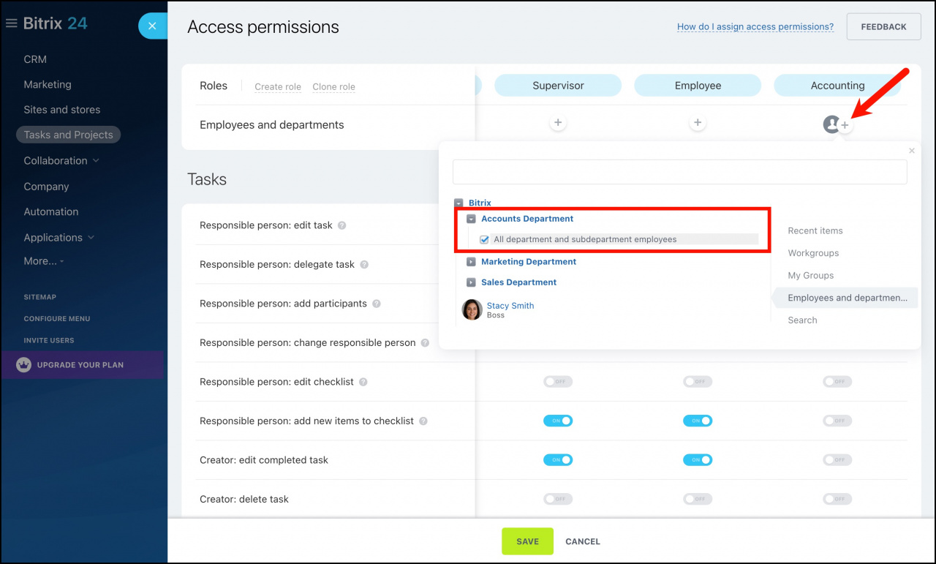
Task: Open Tasks and Projects in sidebar
Action: [x=69, y=135]
